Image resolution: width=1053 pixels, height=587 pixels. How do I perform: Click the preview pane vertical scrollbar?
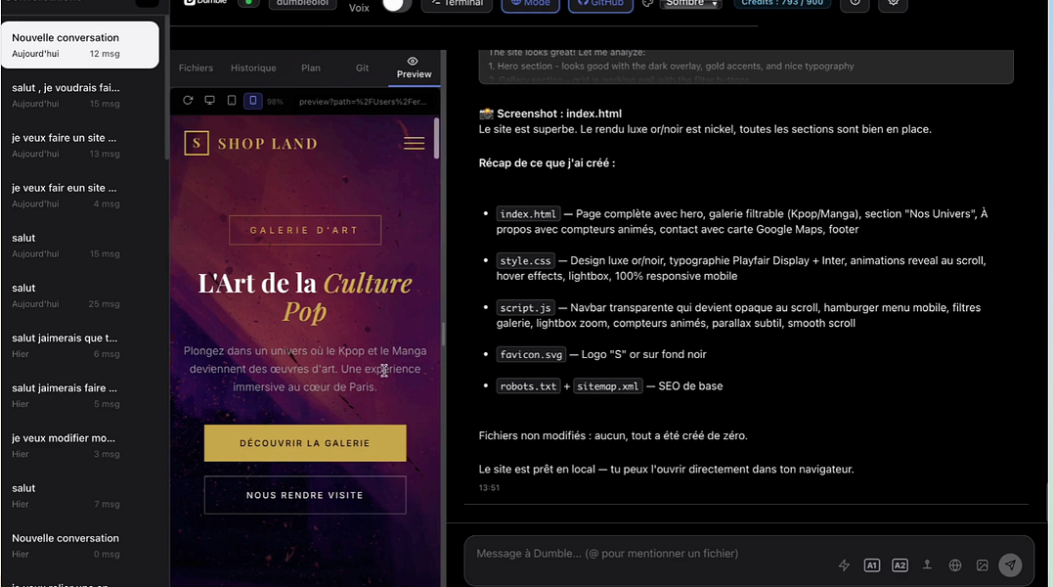(436, 138)
